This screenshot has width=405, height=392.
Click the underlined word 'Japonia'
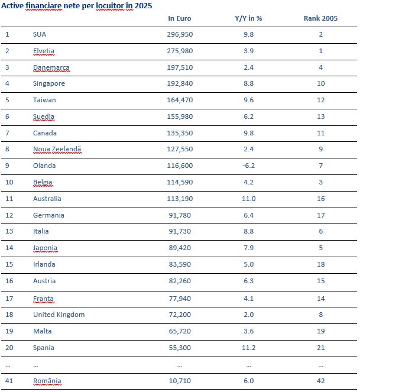45,248
